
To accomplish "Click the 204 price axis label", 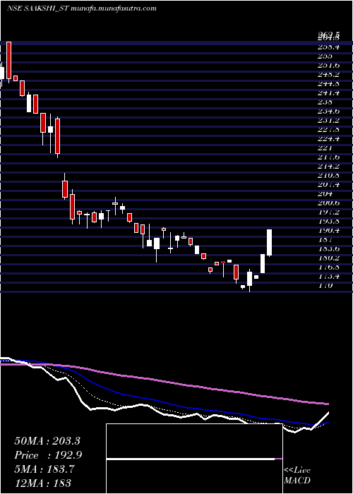I will click(326, 194).
